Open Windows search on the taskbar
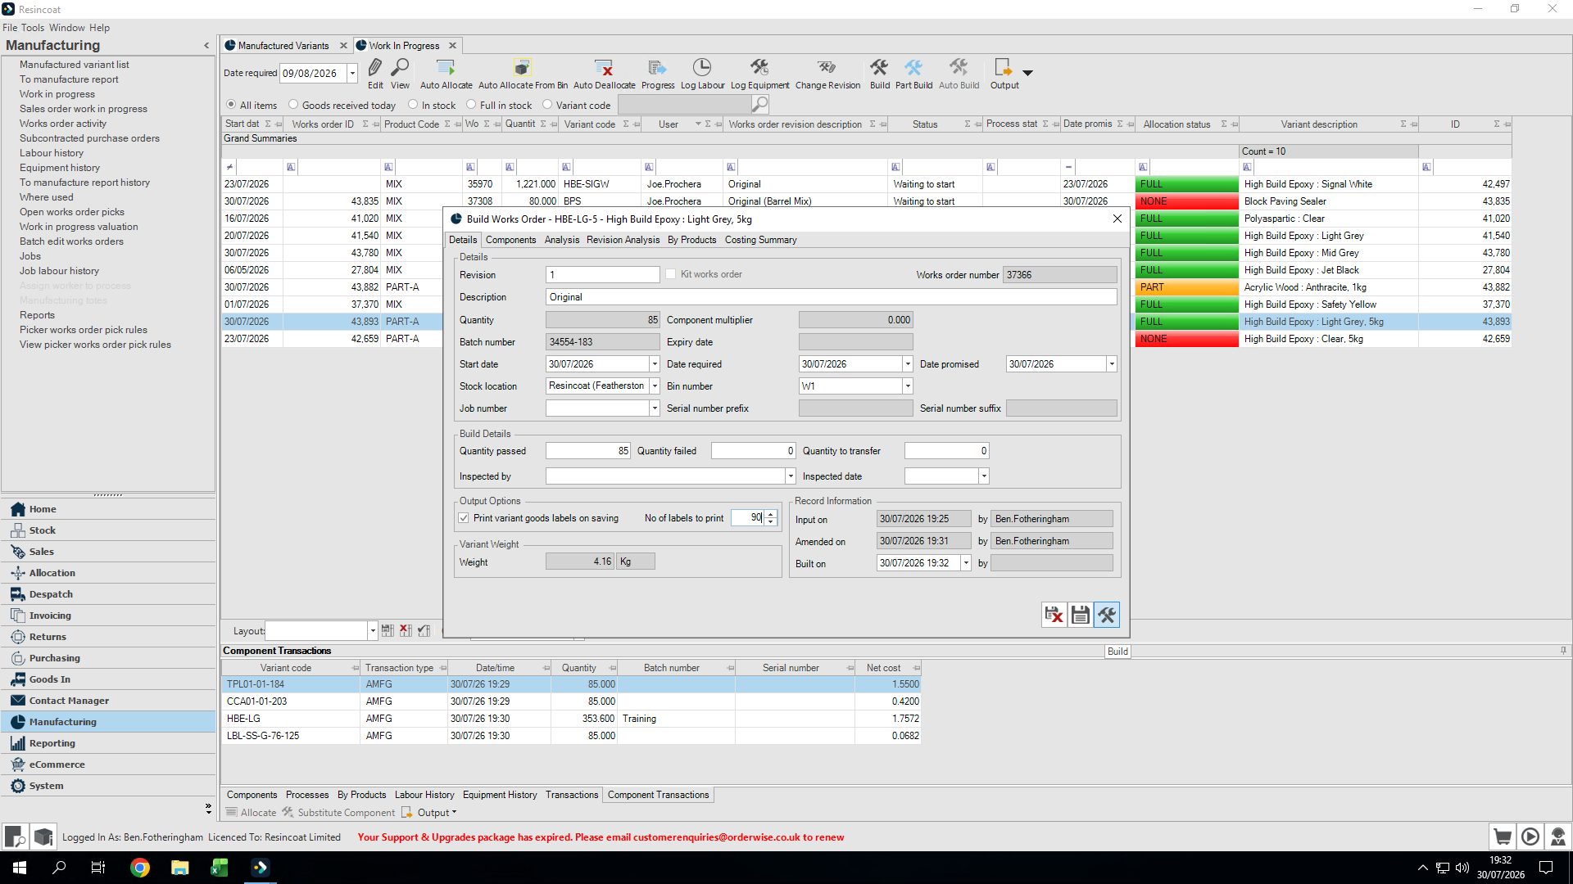Image resolution: width=1573 pixels, height=884 pixels. [x=59, y=868]
